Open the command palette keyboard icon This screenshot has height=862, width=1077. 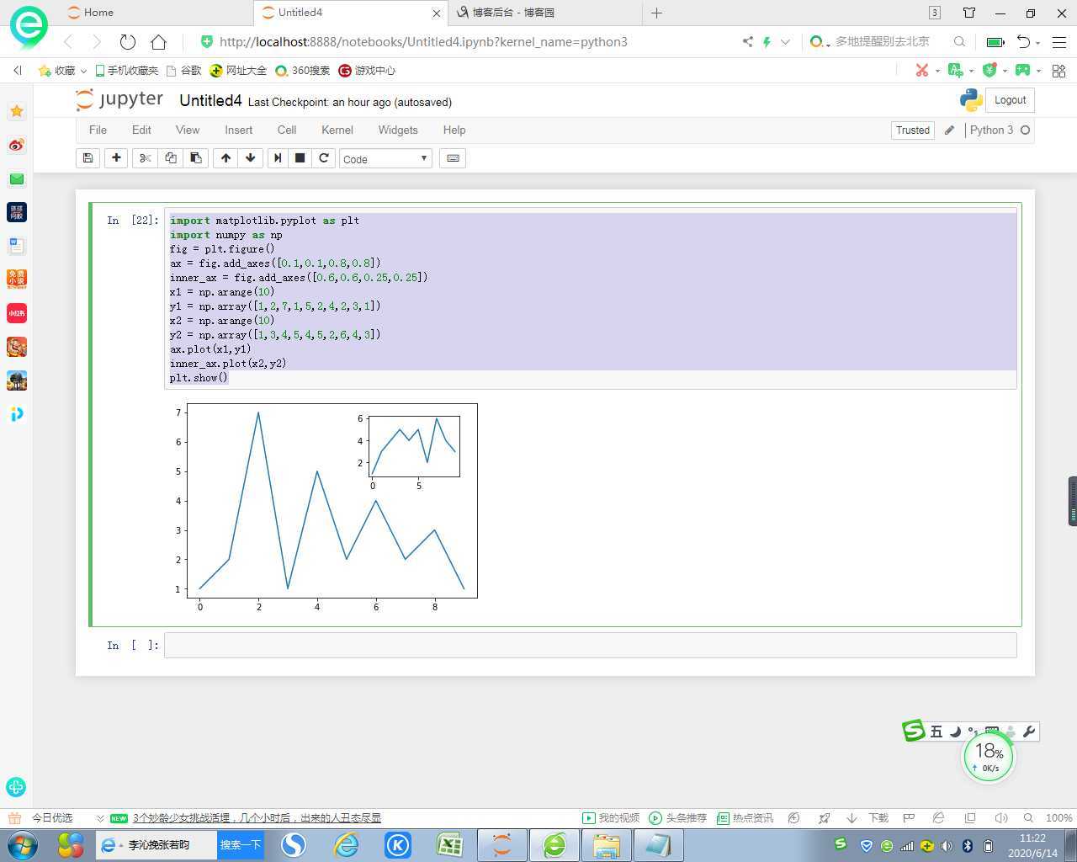(x=453, y=158)
